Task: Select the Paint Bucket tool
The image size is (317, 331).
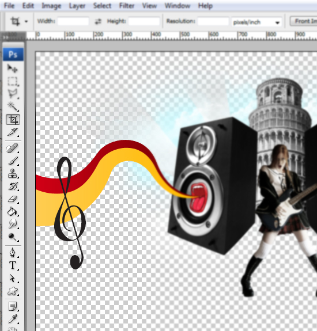Action: [x=13, y=211]
